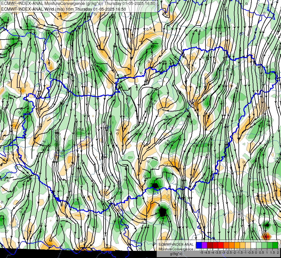The height and width of the screenshot is (258, 281).
Task: Click the 'g/(kg*s)' unit label in legend
Action: click(x=176, y=254)
